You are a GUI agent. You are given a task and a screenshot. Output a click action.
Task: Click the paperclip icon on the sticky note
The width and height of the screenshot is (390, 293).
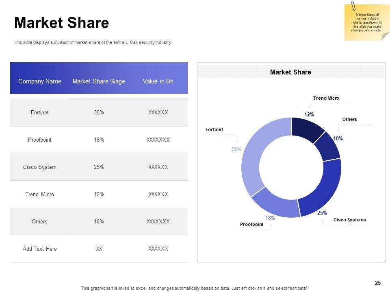pos(353,7)
